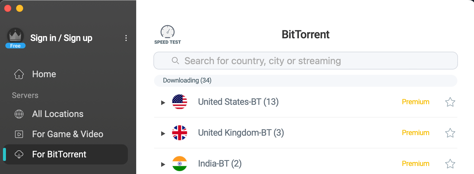Click the For Game & Video play icon
The image size is (474, 174).
19,134
